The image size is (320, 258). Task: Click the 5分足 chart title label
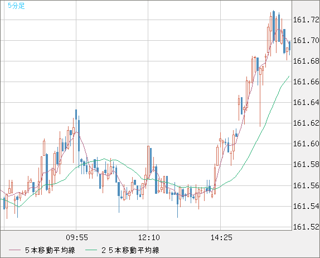(x=16, y=6)
